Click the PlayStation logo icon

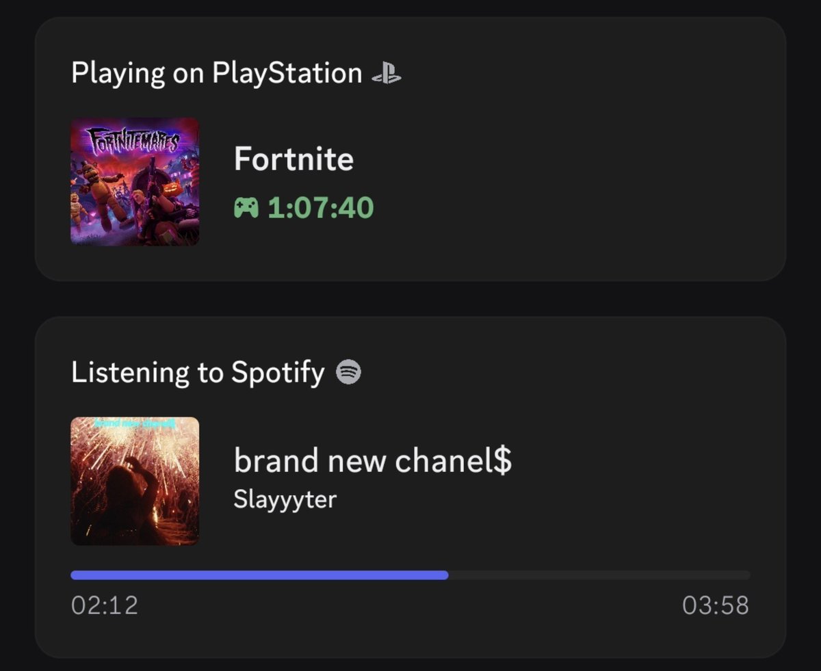click(386, 74)
